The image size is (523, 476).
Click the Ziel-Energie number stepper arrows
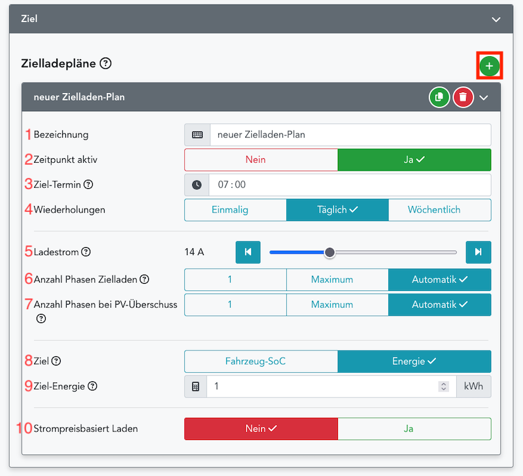tap(444, 386)
